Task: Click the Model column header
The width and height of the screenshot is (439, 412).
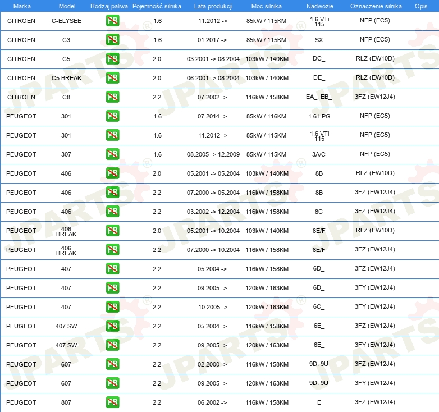Action: [x=67, y=6]
